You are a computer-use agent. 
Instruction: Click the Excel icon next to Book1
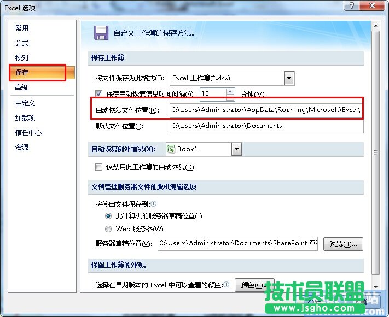pos(171,149)
